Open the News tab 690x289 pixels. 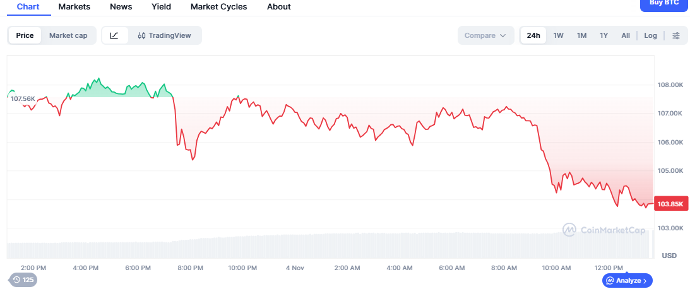pos(121,7)
